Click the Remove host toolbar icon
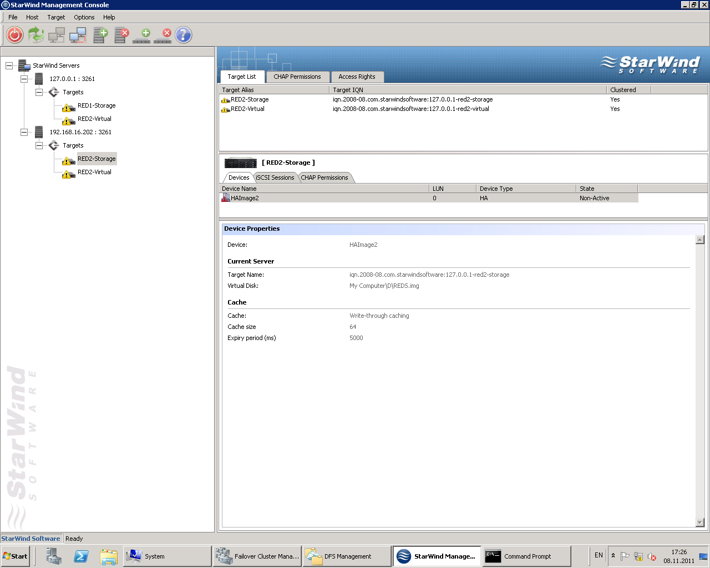Viewport: 710px width, 568px height. coord(121,35)
